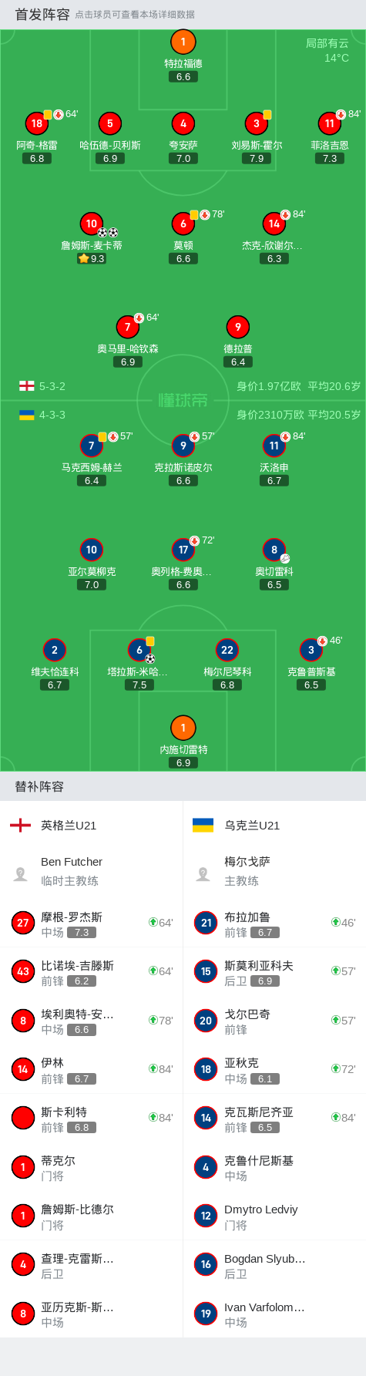This screenshot has width=366, height=1376.
Task: Tap goalkeeper 特拉福德 number 1 icon
Action: coord(183,42)
